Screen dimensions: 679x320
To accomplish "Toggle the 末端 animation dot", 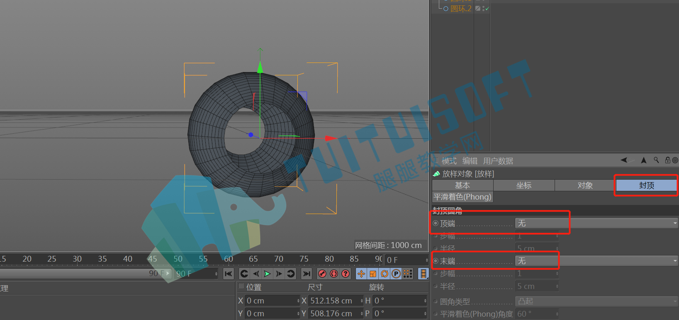I will coord(436,261).
